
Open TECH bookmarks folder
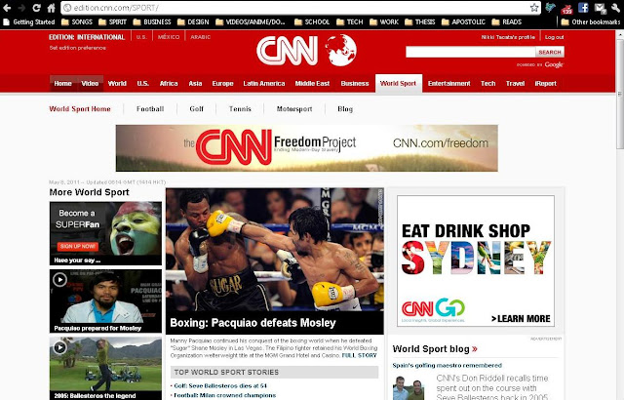[350, 21]
